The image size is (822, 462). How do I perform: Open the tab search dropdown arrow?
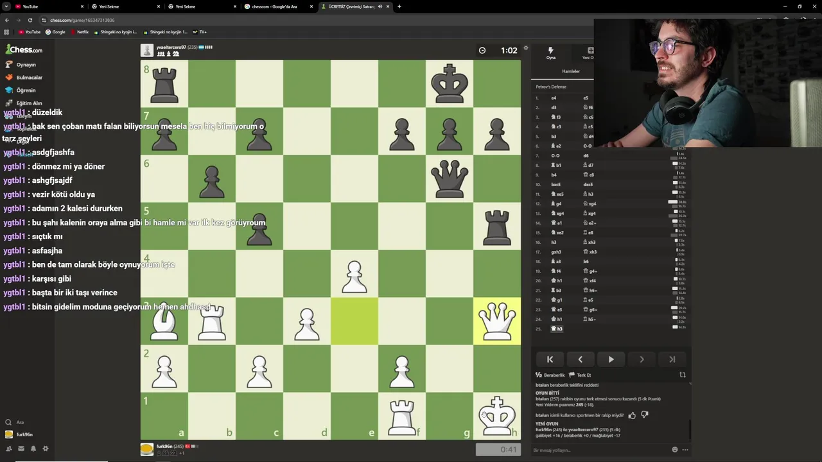click(6, 6)
